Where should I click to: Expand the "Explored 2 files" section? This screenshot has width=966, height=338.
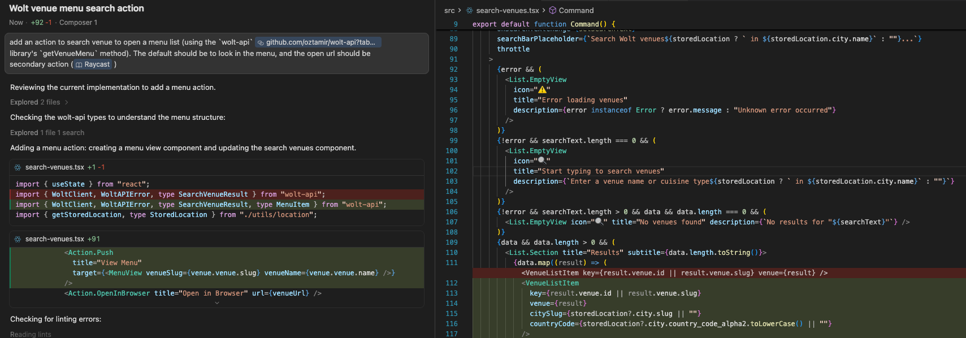(x=38, y=102)
